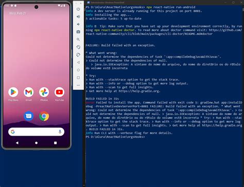
Task: Launch the YouTube app
Action: pos(59,92)
